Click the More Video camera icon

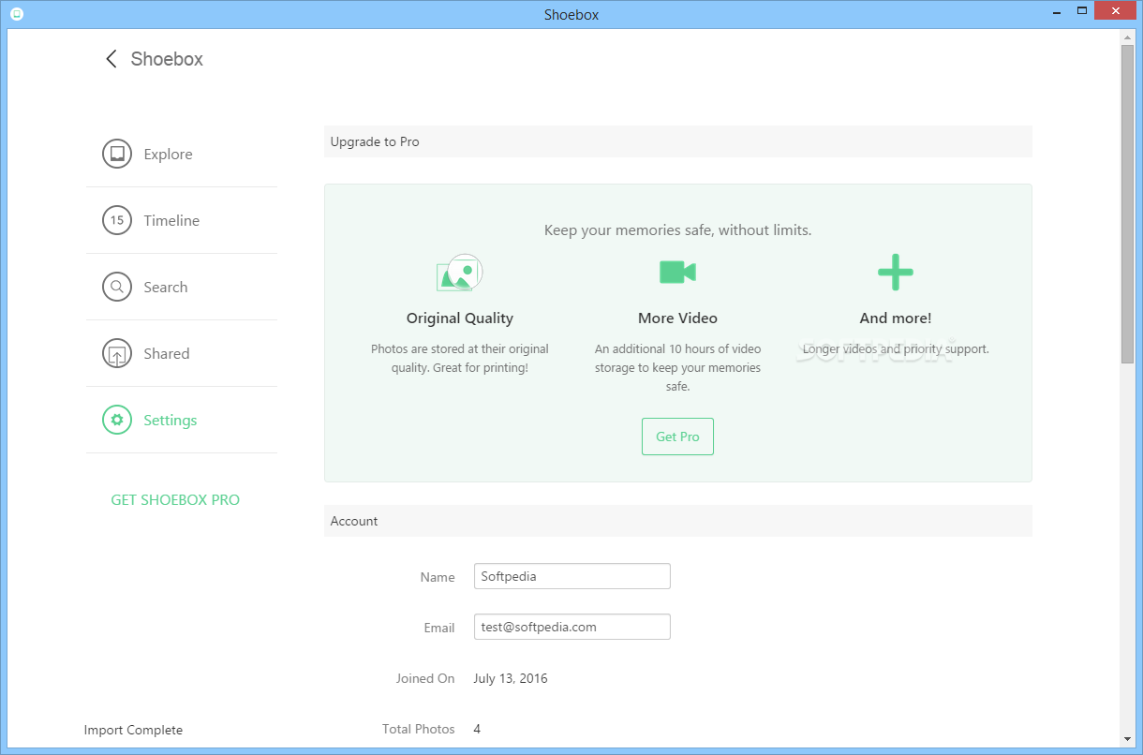click(x=677, y=273)
